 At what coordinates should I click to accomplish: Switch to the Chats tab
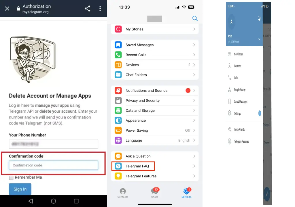(x=155, y=193)
